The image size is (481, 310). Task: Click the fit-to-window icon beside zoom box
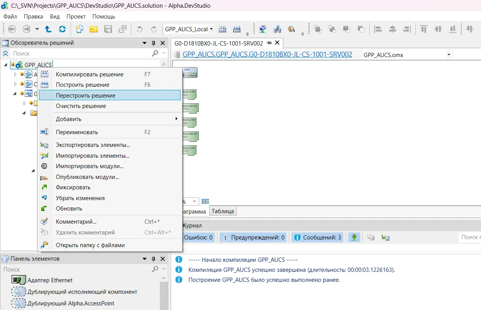coord(205,201)
